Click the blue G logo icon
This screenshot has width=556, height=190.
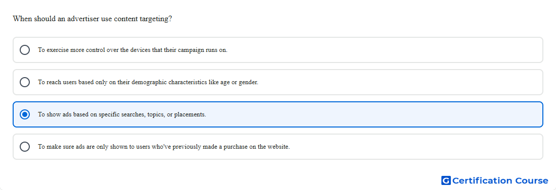pyautogui.click(x=446, y=180)
